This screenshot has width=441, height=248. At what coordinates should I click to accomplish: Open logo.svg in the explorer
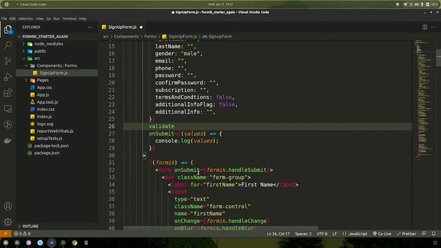(57, 124)
